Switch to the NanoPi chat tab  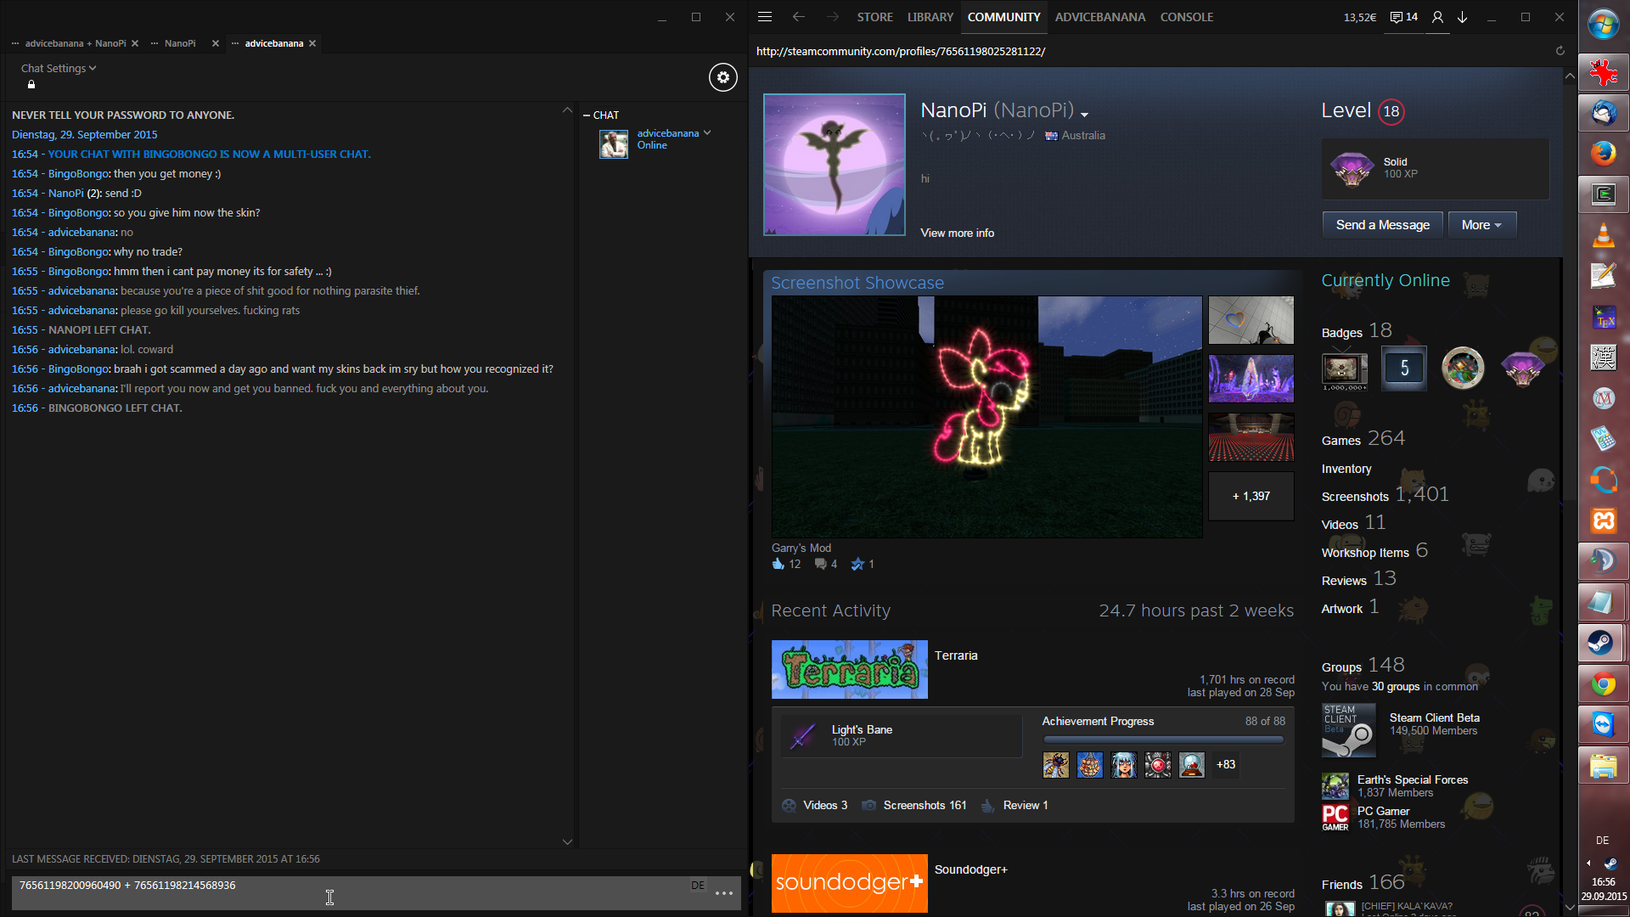180,43
